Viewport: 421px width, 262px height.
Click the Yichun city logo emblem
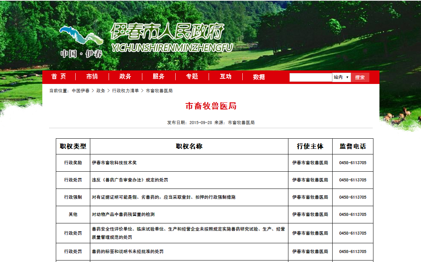[x=81, y=42]
